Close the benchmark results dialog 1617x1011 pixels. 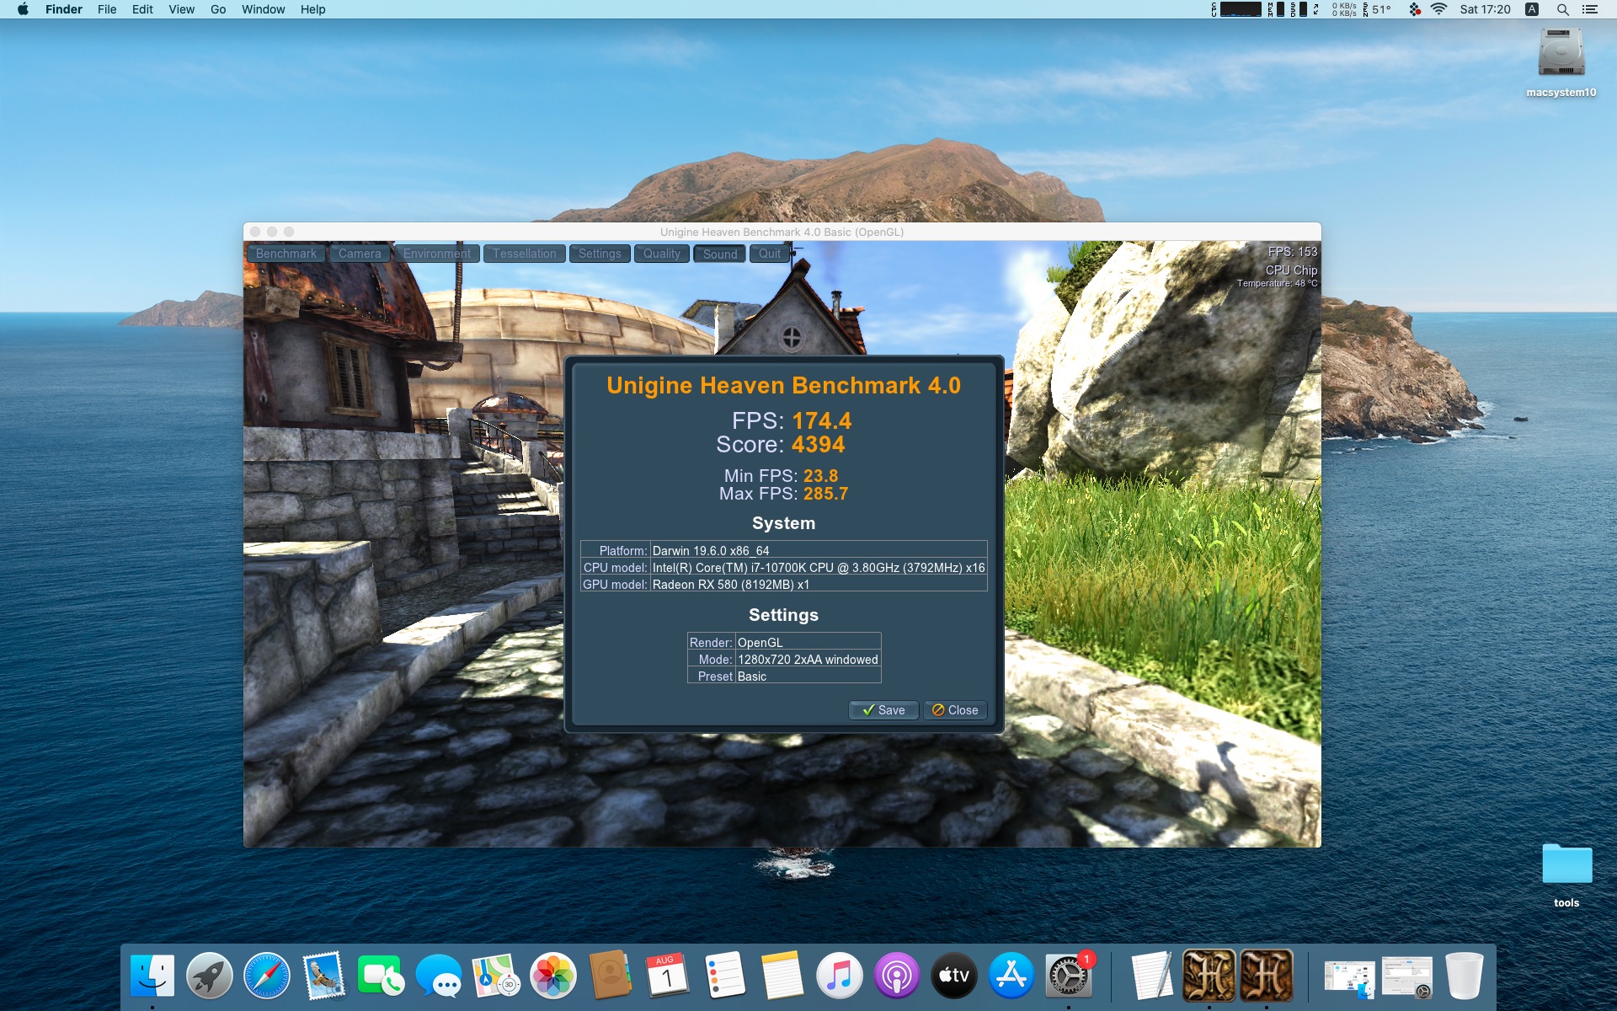coord(955,710)
